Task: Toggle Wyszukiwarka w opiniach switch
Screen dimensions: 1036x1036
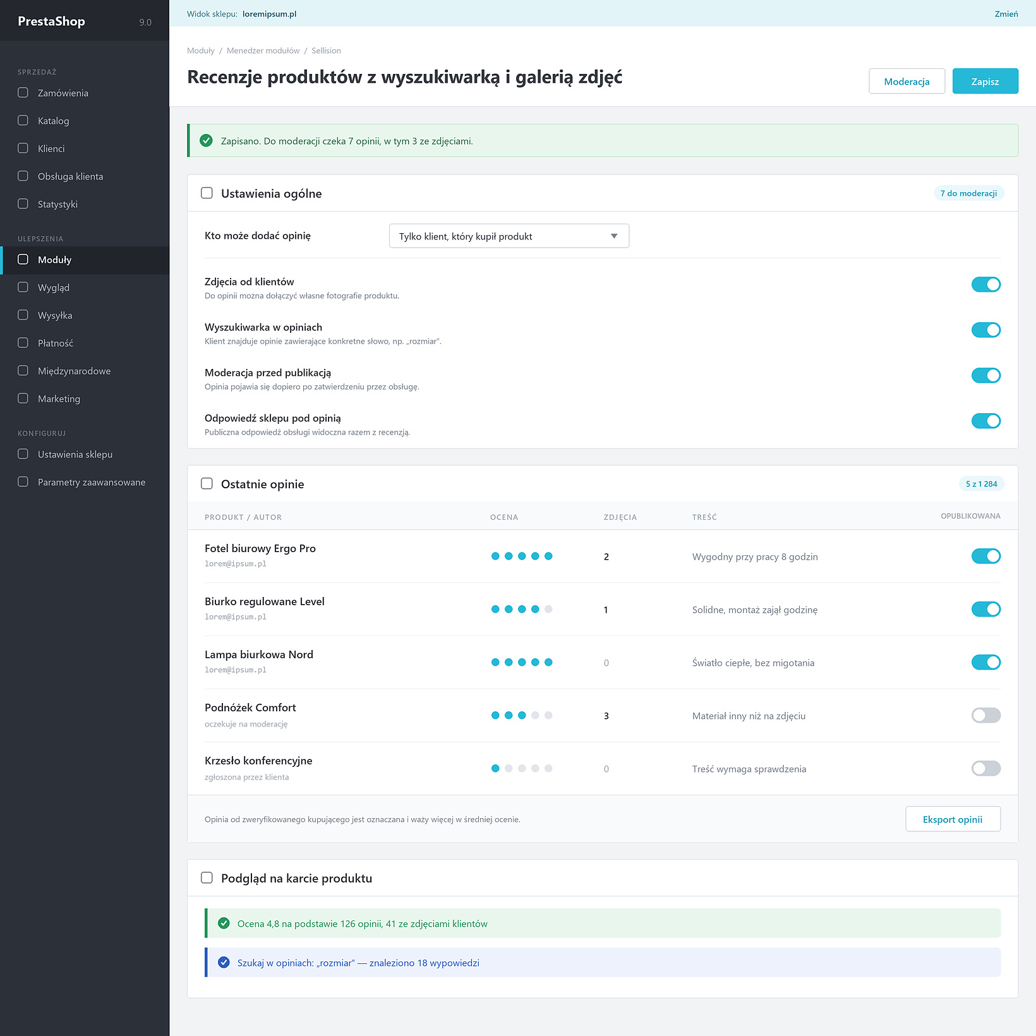Action: click(x=985, y=330)
